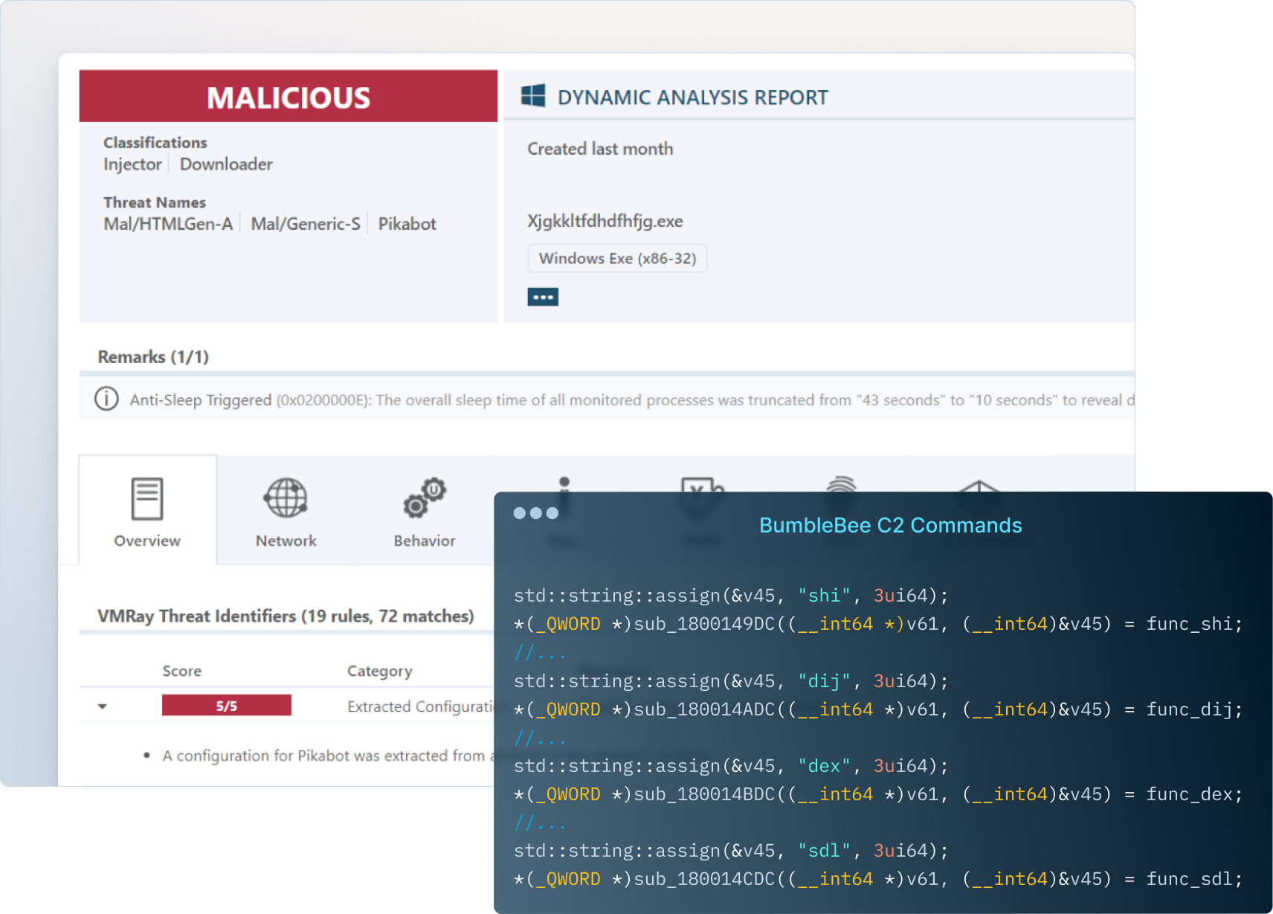This screenshot has height=914, width=1273.
Task: Click the Created last month text
Action: coord(600,149)
